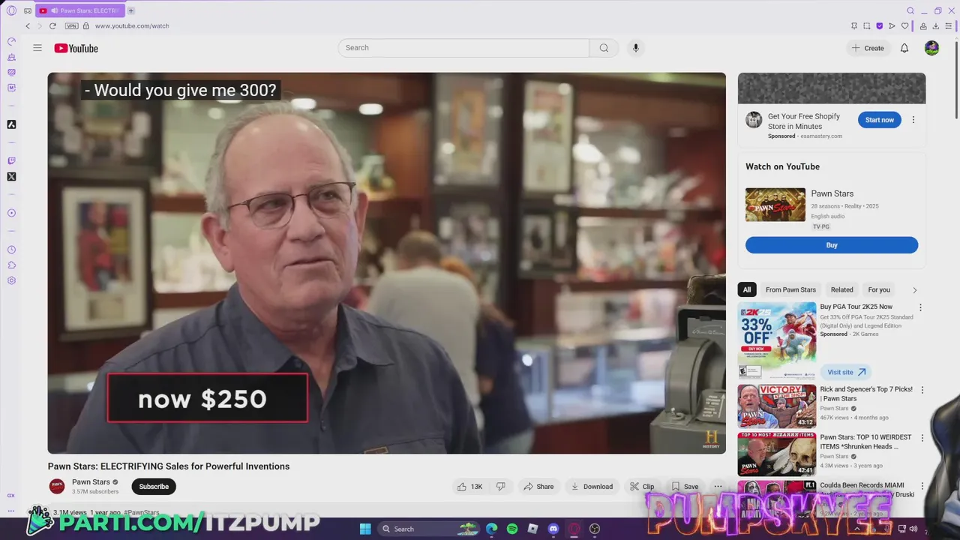Viewport: 960px width, 540px height.
Task: Open options for Rick and Spencer's video
Action: (922, 390)
